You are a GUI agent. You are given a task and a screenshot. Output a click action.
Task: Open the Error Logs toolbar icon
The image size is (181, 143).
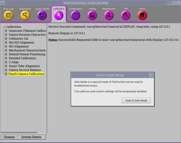tap(8, 15)
